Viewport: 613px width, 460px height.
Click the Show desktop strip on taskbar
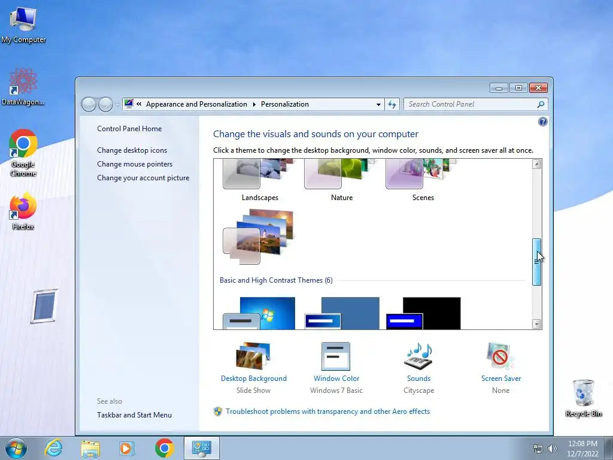click(x=609, y=448)
